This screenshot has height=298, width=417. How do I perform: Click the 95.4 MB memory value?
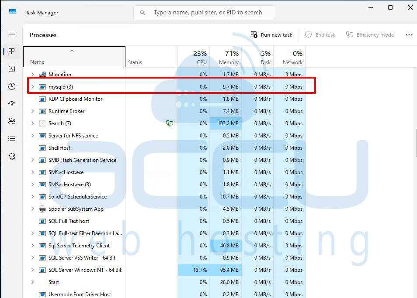coord(229,270)
